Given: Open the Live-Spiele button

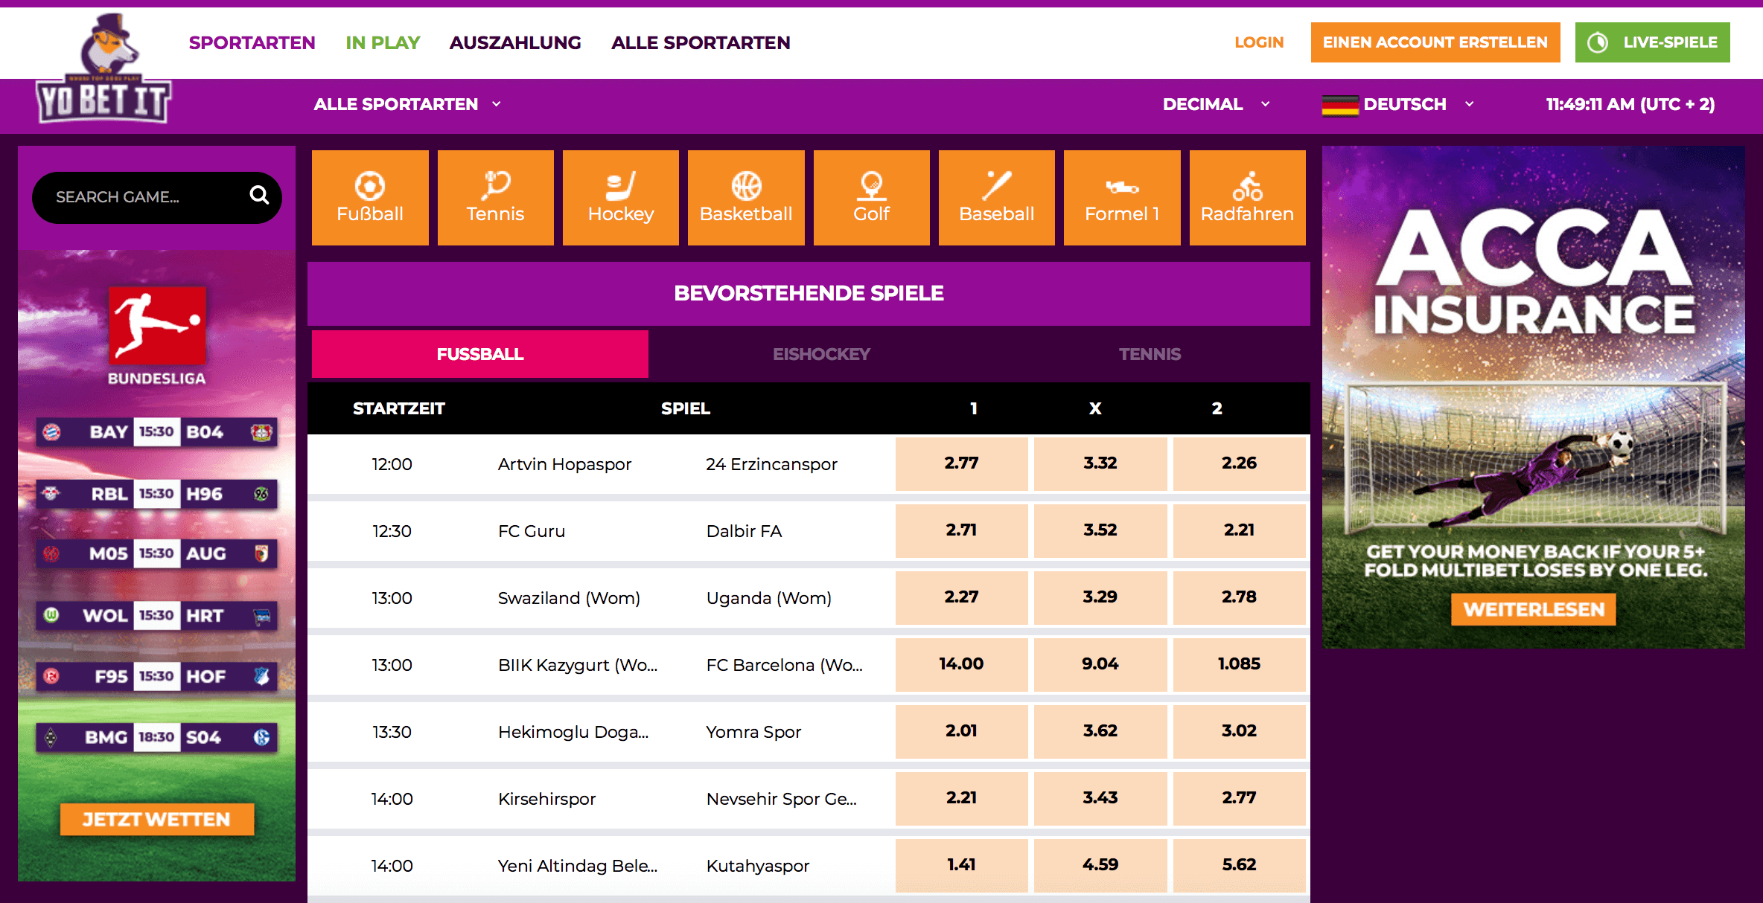Looking at the screenshot, I should point(1653,42).
